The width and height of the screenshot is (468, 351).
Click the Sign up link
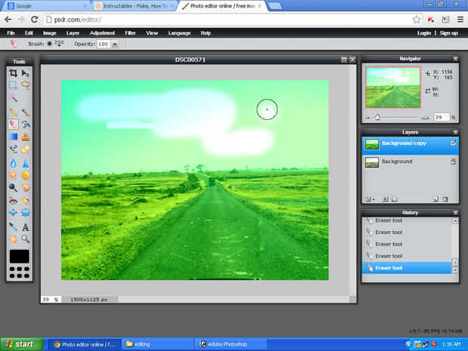pyautogui.click(x=448, y=33)
